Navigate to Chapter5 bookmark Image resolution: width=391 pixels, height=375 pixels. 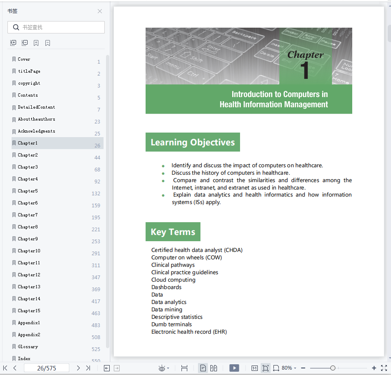(57, 191)
